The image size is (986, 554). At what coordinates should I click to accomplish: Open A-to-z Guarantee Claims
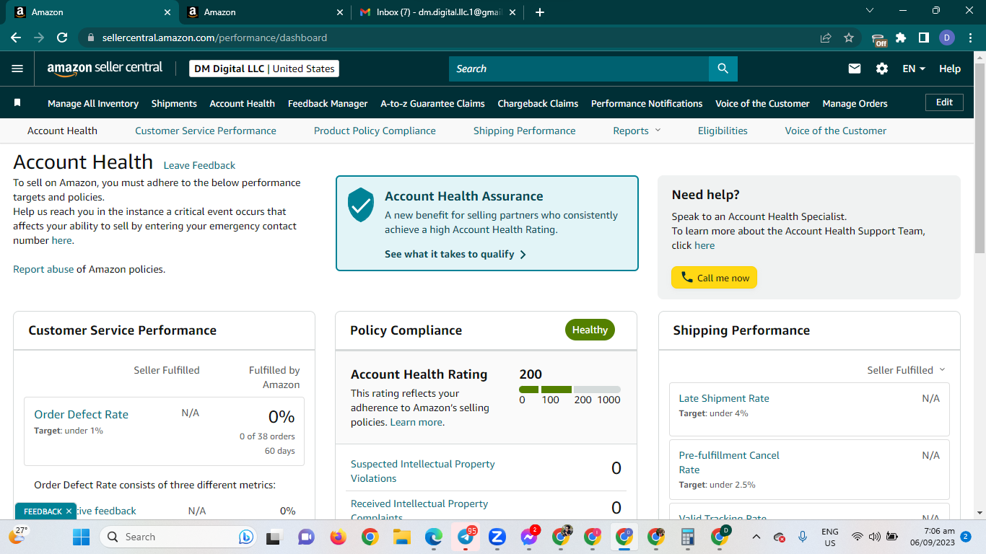tap(432, 103)
